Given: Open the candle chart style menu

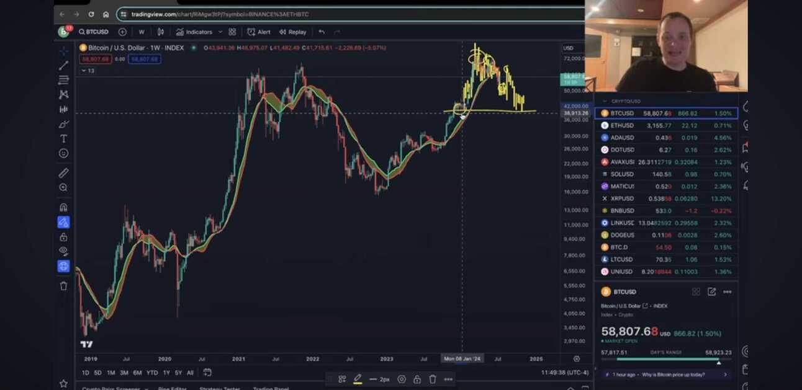Looking at the screenshot, I should click(161, 32).
